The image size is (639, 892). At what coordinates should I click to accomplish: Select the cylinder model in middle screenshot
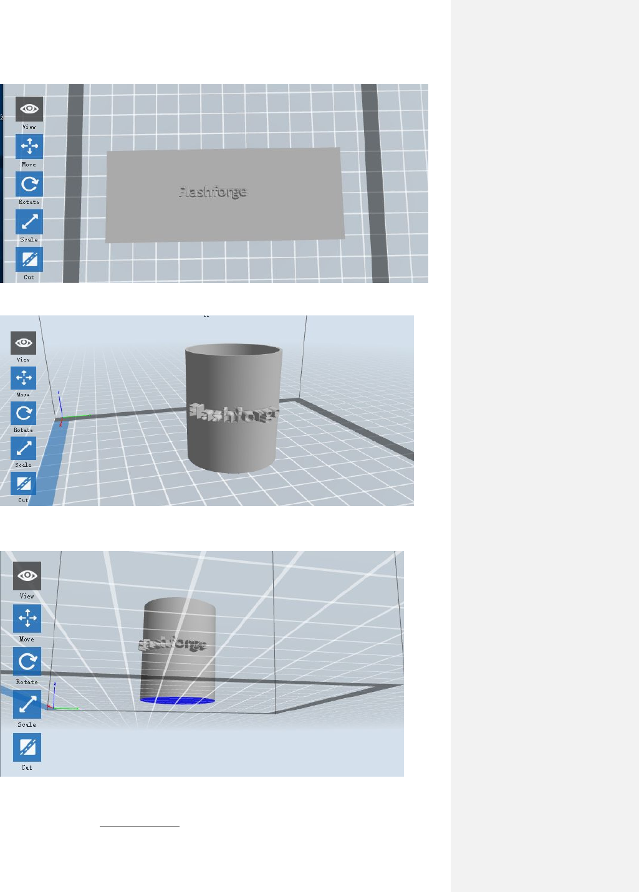[233, 408]
